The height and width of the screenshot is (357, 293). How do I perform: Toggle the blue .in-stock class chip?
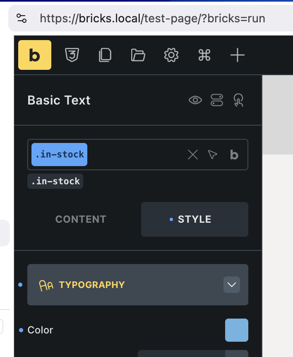(x=60, y=155)
